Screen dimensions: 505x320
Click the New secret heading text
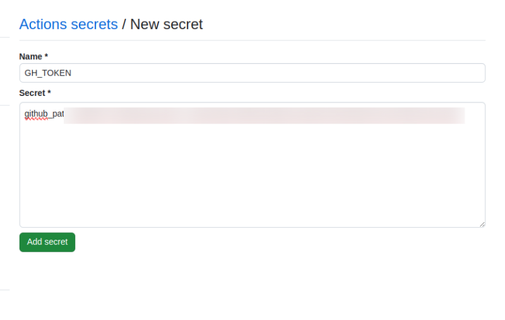[167, 25]
